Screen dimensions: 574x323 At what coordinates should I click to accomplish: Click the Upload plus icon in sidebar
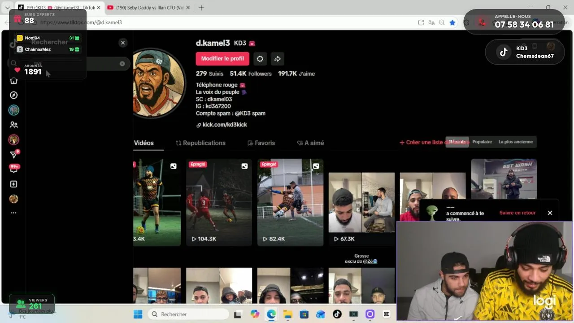point(14,184)
